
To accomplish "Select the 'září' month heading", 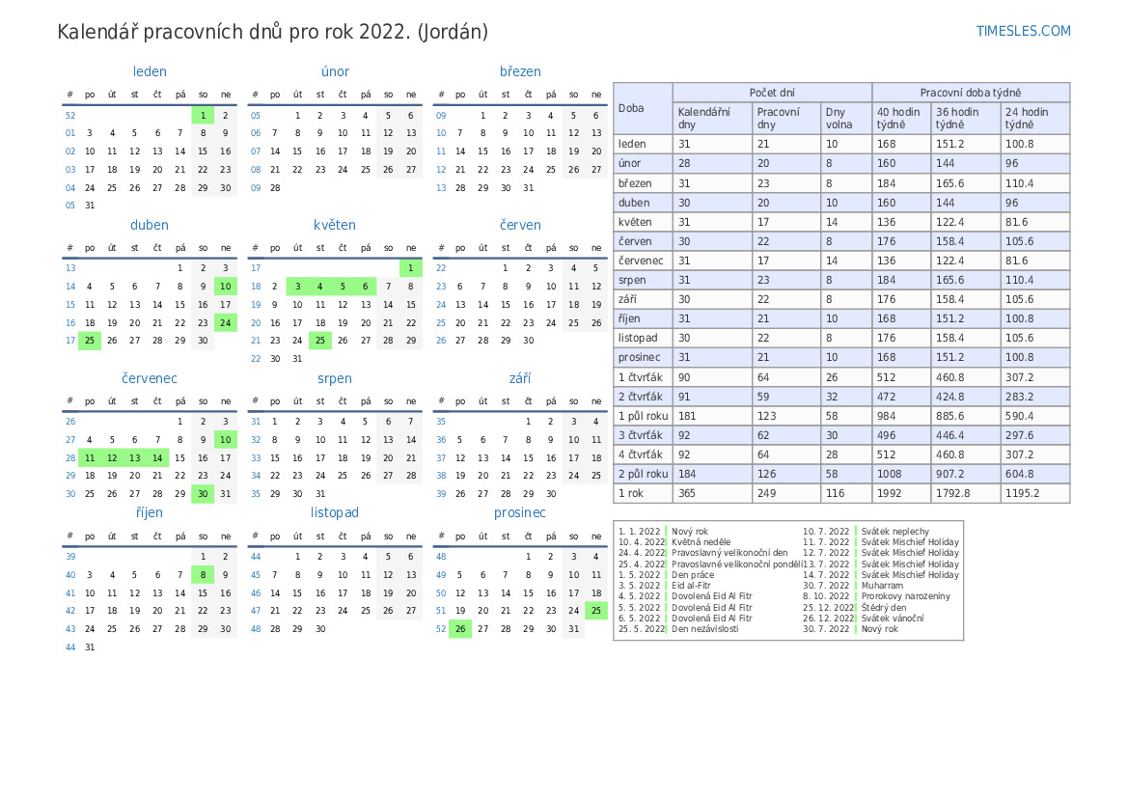I will 520,378.
